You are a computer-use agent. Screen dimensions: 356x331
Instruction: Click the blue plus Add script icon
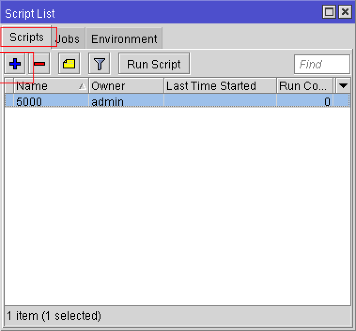15,64
